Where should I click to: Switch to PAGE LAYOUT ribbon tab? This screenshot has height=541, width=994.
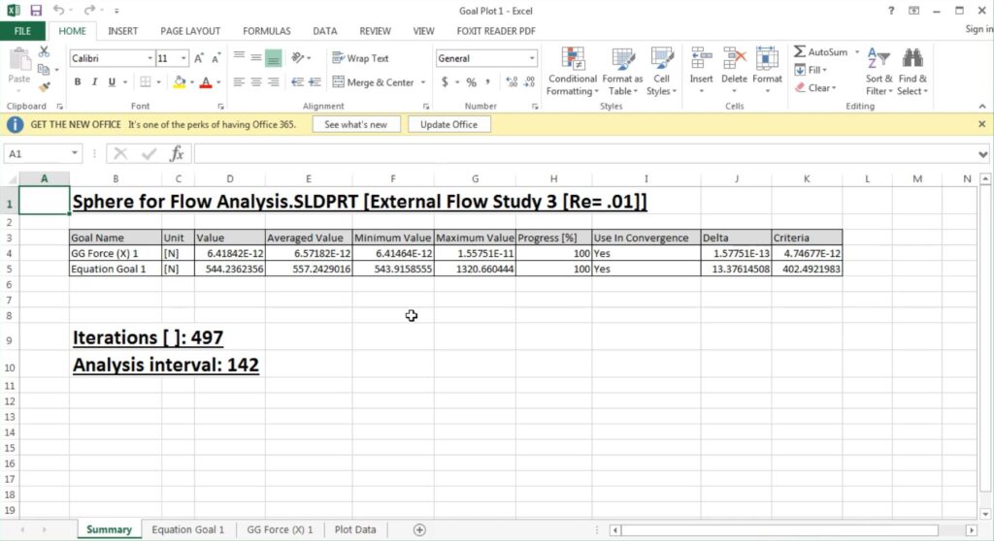[190, 31]
